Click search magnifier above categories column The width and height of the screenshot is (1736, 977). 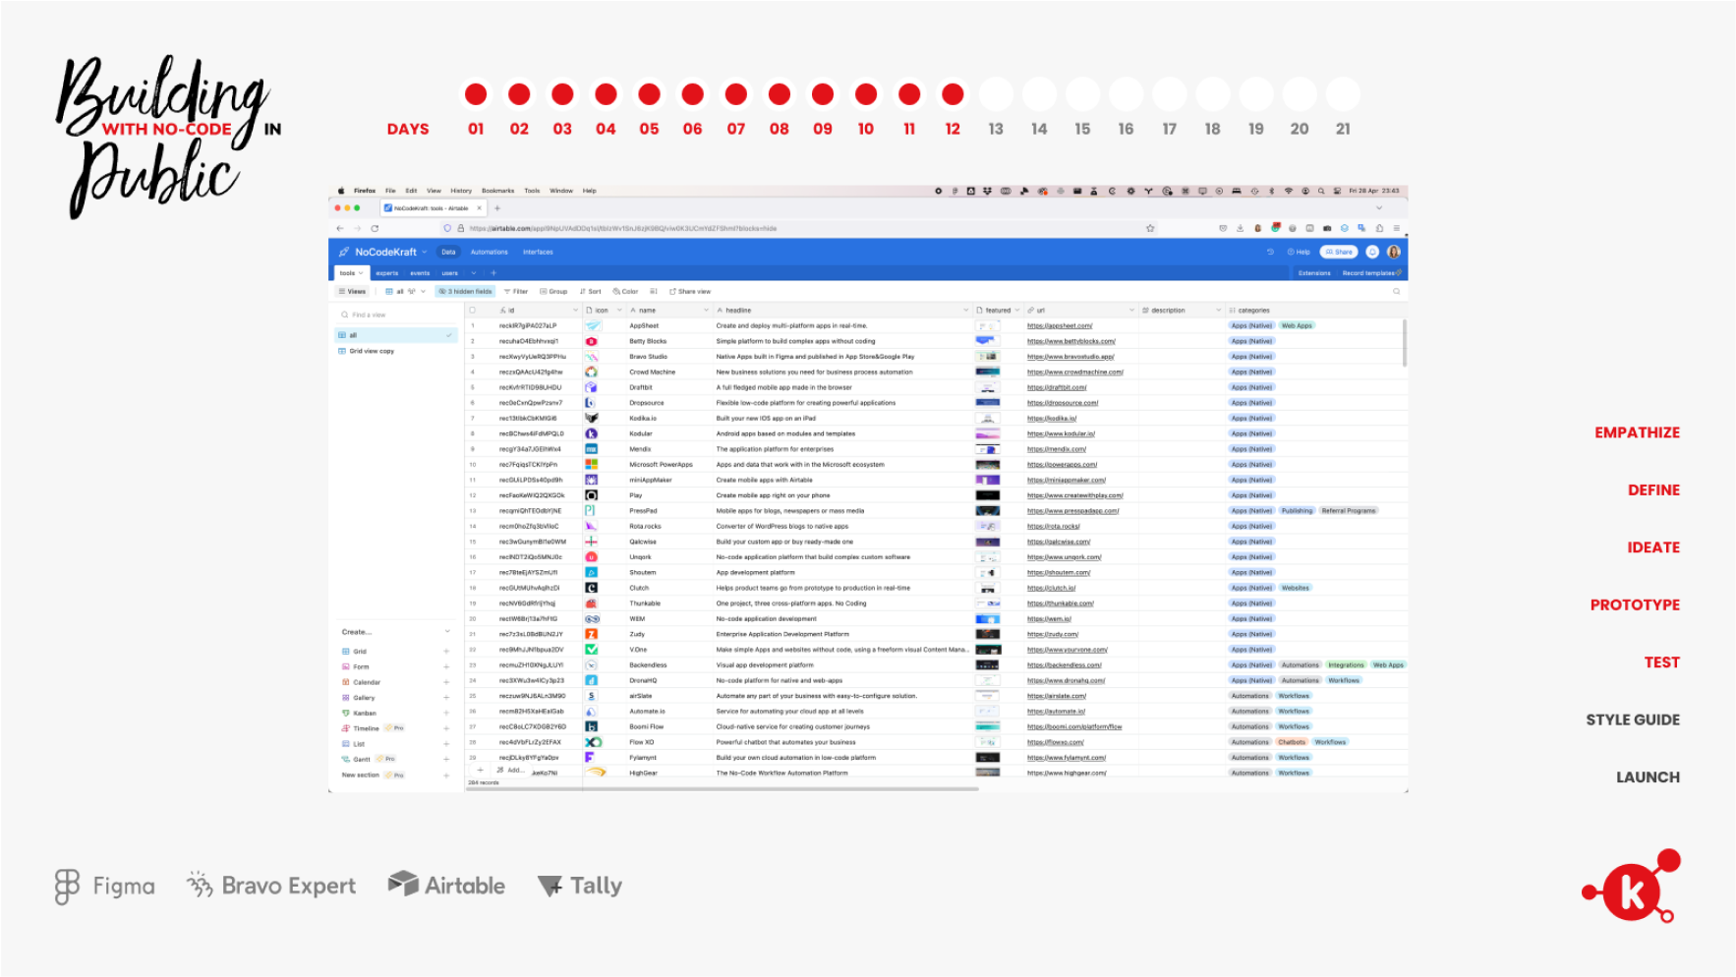point(1396,291)
